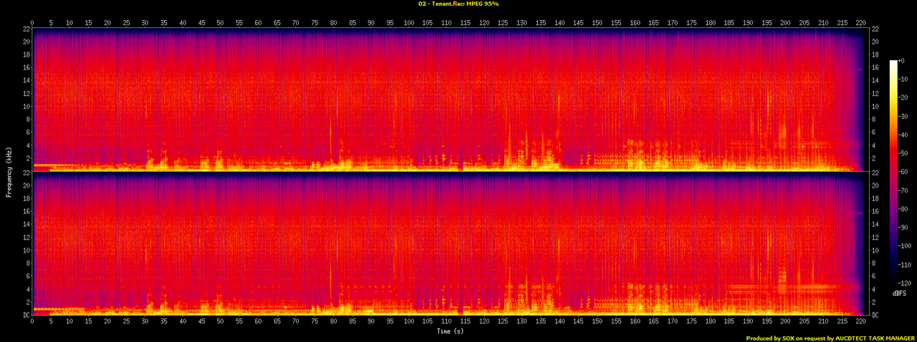Click the lower channel spectrogram plot
Viewport: 917px width, 342px height.
click(450, 243)
